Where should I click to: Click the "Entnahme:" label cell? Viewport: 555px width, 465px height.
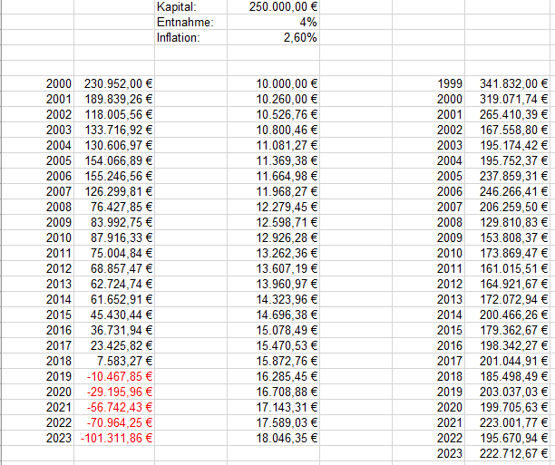click(182, 22)
